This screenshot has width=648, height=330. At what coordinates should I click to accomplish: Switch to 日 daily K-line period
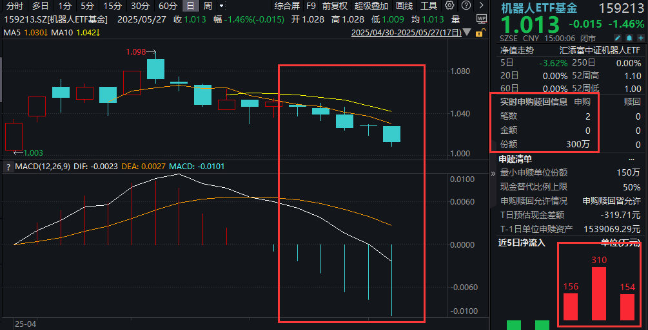(190, 6)
